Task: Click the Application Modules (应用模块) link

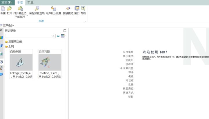Action: coord(128,52)
